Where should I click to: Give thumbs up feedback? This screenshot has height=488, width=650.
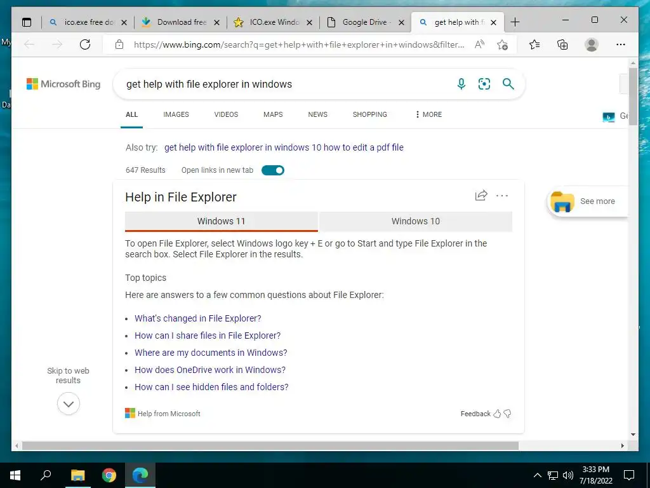(x=497, y=414)
